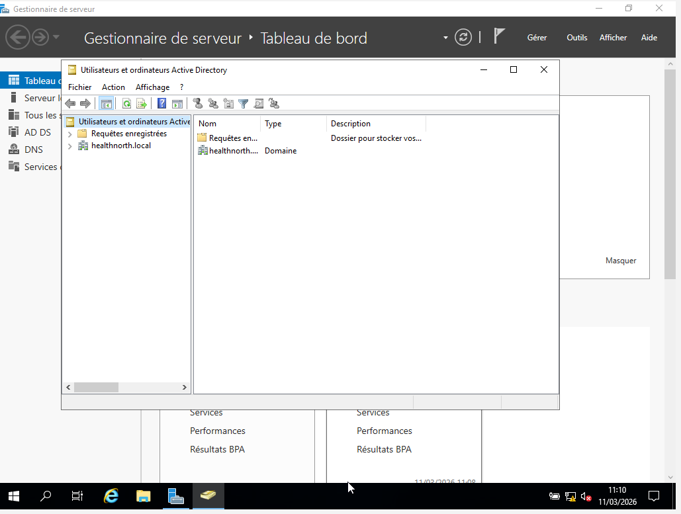The width and height of the screenshot is (681, 514).
Task: Click the 'Export list' toolbar icon
Action: coord(141,103)
